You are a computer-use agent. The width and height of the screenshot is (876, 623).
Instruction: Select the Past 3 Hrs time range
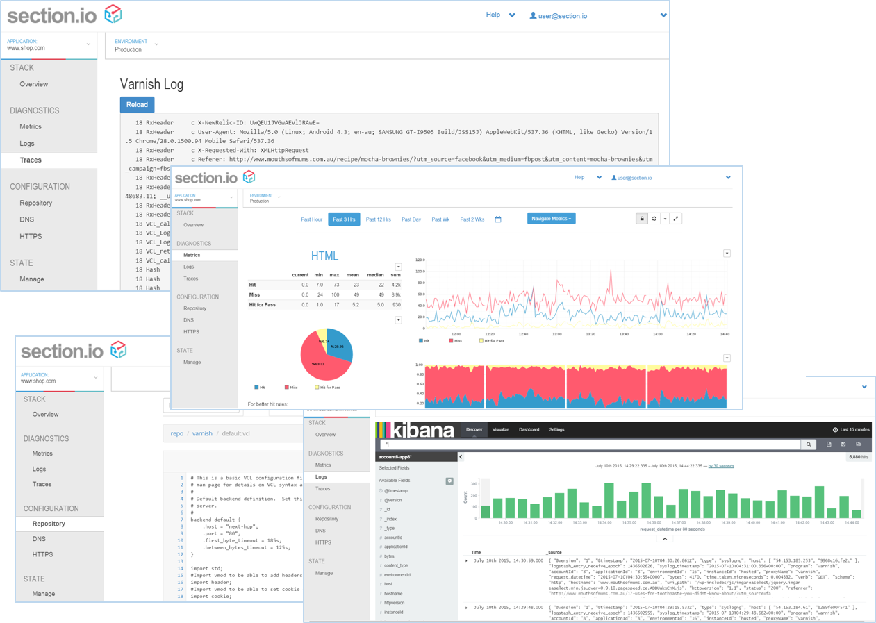tap(344, 219)
